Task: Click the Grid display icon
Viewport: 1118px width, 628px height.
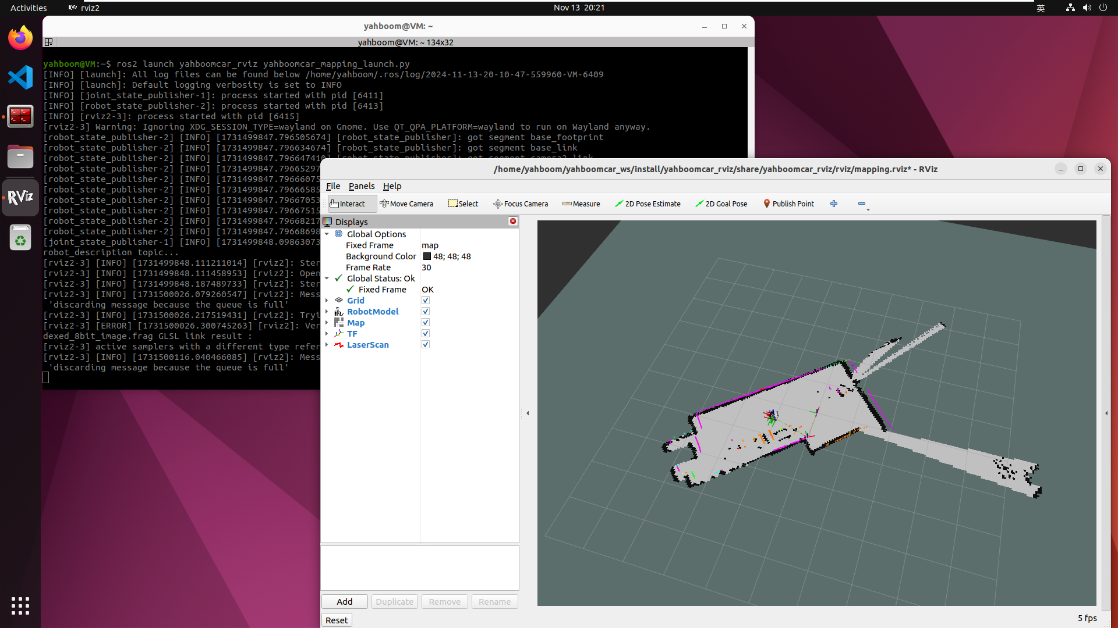Action: pyautogui.click(x=339, y=300)
